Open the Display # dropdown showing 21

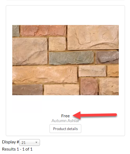click(30, 142)
